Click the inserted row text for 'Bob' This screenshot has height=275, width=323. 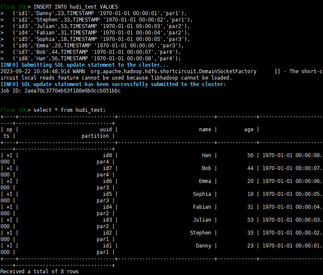pos(97,52)
